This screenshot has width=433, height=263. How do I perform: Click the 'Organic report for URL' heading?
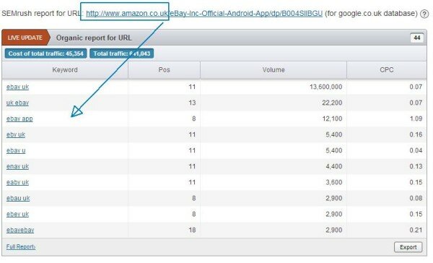[x=94, y=38]
